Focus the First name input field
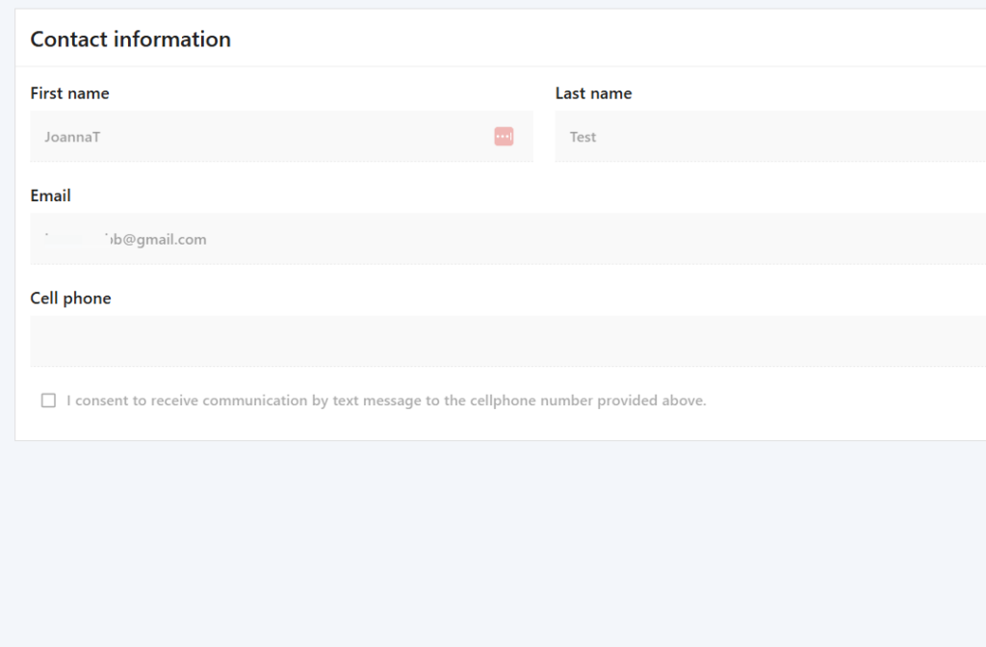986x647 pixels. click(260, 137)
